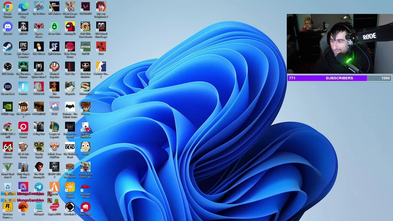Open The Wolf Among Us shortcut
This screenshot has height=221, width=393.
click(39, 167)
